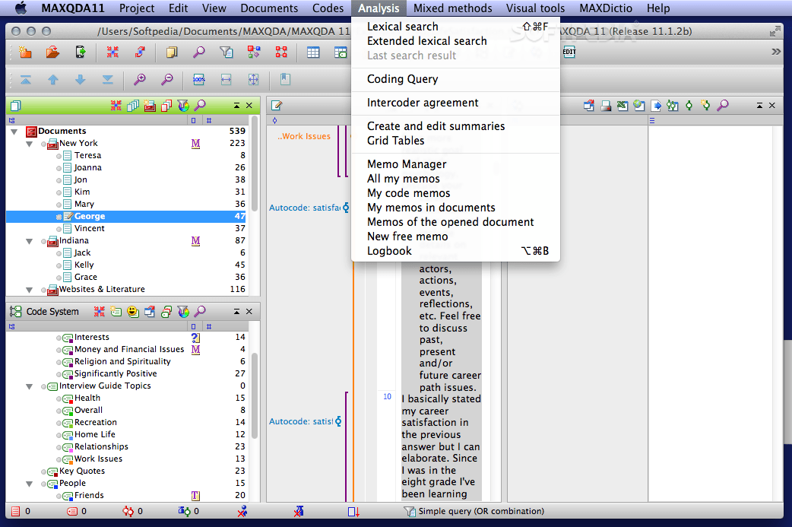Open the Code Matrix table icon
The height and width of the screenshot is (527, 792).
click(x=313, y=52)
